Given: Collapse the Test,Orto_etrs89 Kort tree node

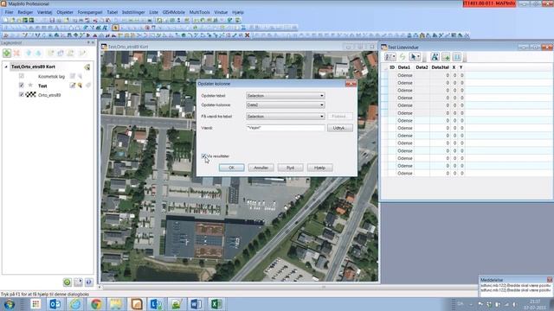Looking at the screenshot, I should 6,67.
